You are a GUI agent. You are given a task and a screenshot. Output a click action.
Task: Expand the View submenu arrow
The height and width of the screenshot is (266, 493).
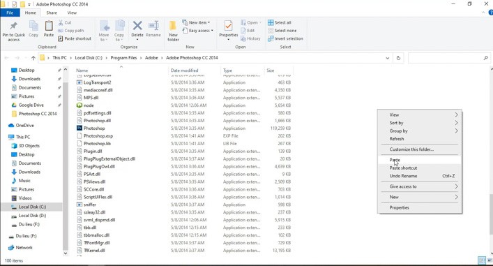click(x=456, y=115)
